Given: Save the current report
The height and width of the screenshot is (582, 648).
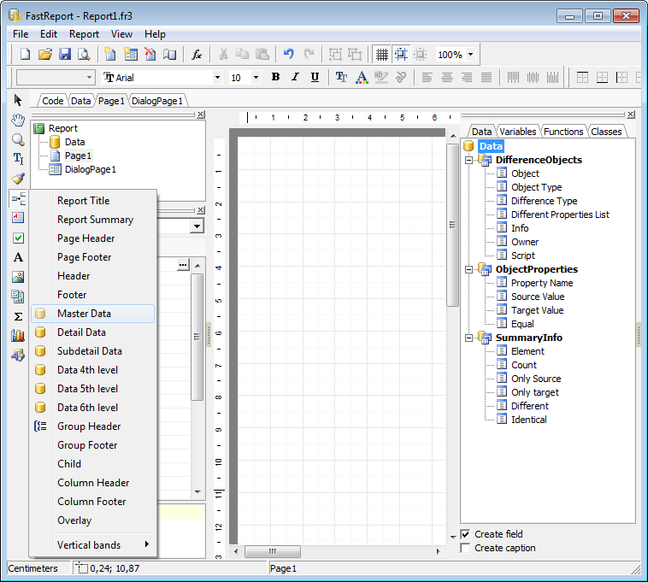Looking at the screenshot, I should click(65, 54).
